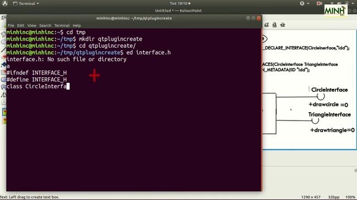Screen dimensions: 357x200
Task: Click the 32bpp indicator in status bar
Action: coord(334,197)
